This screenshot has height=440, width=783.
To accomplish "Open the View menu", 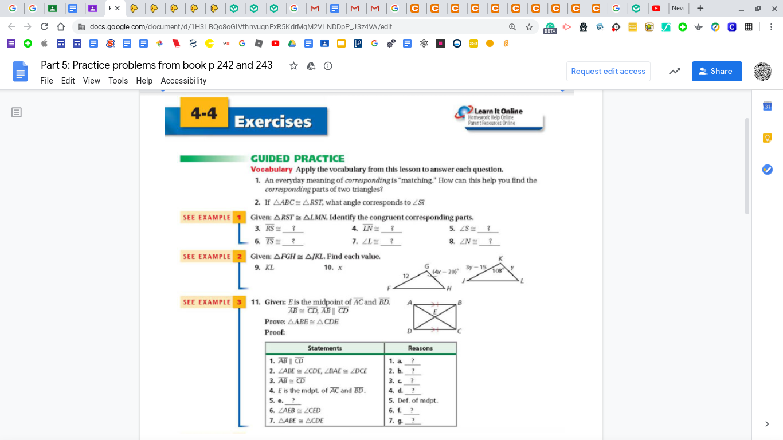I will click(92, 81).
